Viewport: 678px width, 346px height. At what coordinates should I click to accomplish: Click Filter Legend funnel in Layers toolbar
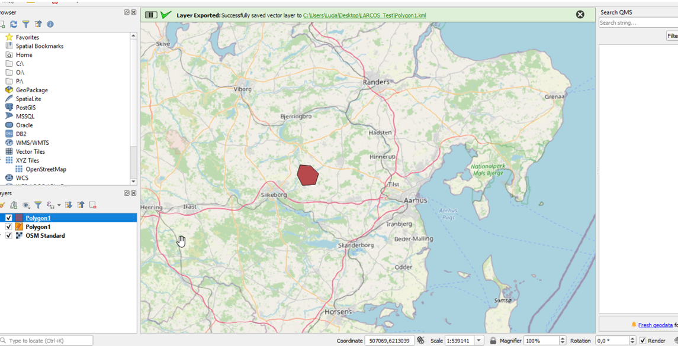38,205
